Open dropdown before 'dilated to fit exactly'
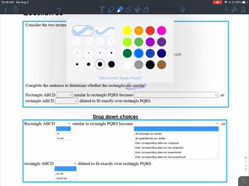 [x=66, y=101]
